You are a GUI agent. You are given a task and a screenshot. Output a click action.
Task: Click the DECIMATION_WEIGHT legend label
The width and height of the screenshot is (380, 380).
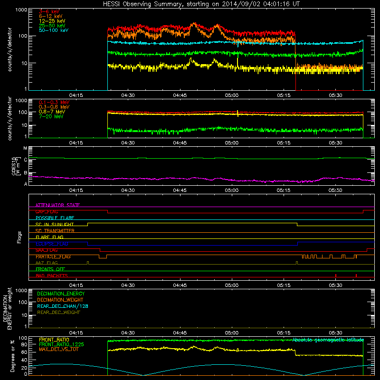[x=60, y=300]
